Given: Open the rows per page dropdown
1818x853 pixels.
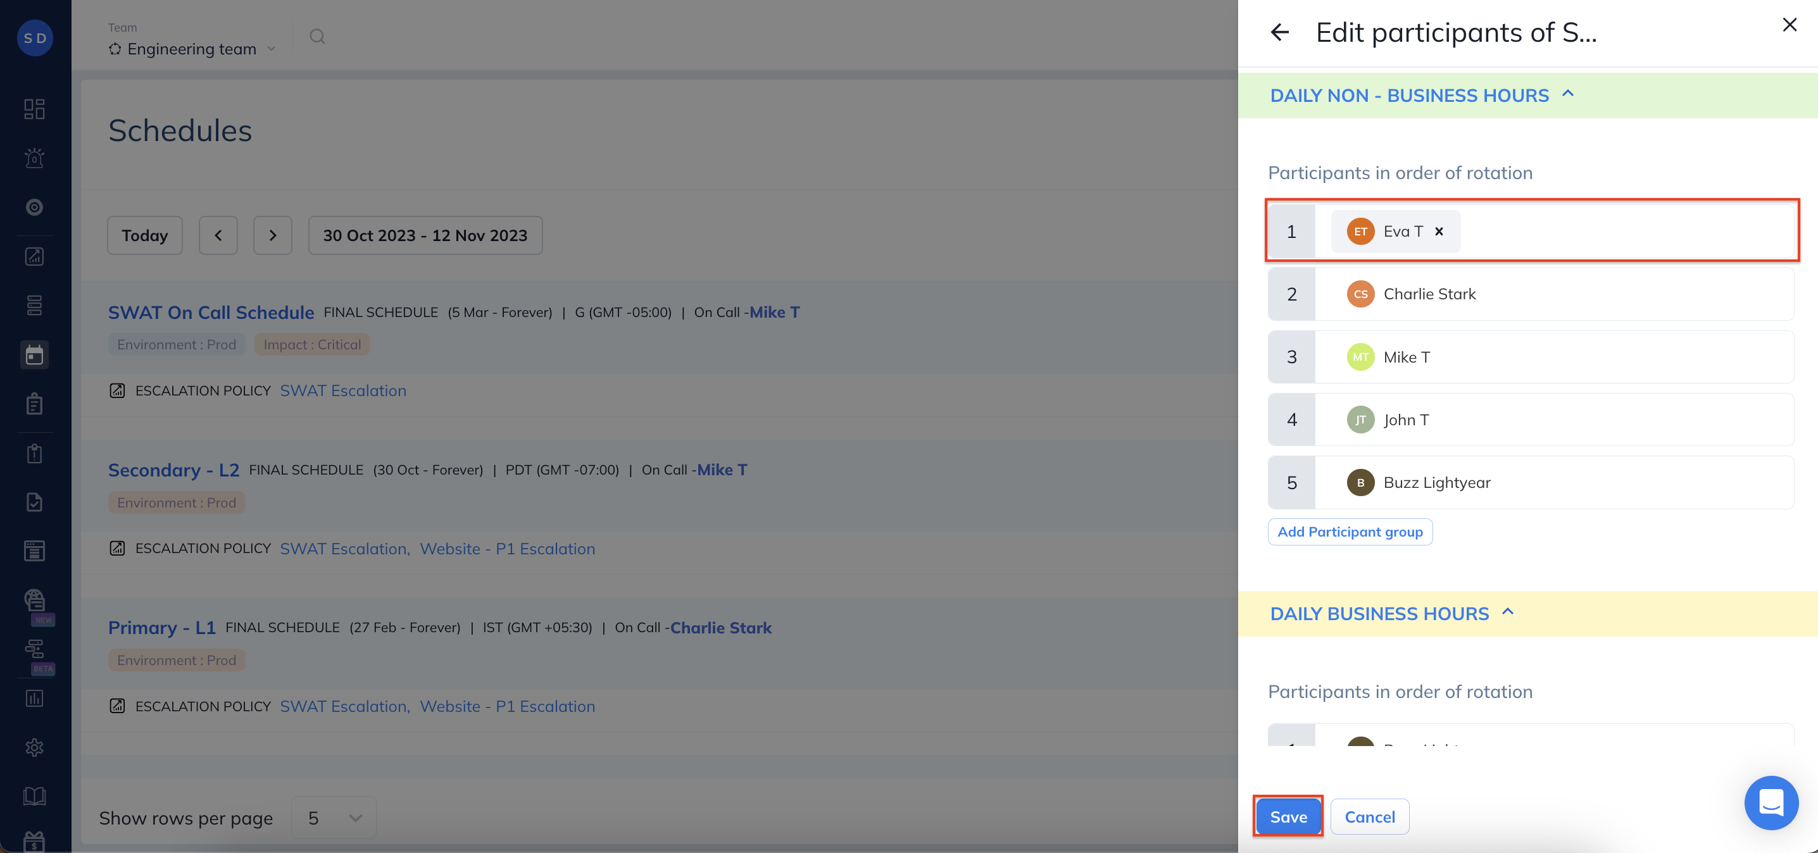Looking at the screenshot, I should pos(334,818).
